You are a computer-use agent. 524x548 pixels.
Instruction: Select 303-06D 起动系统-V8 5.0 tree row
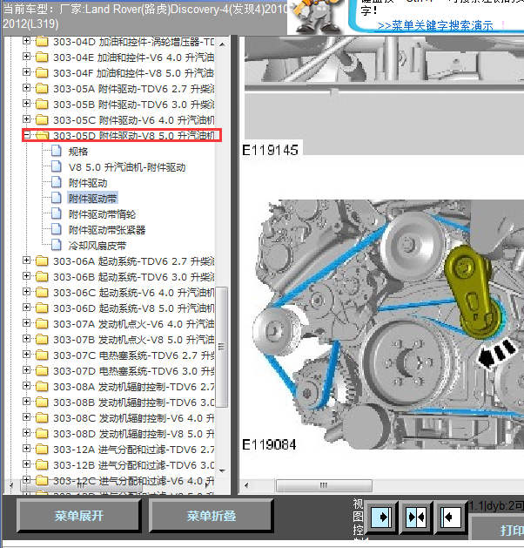coord(133,308)
